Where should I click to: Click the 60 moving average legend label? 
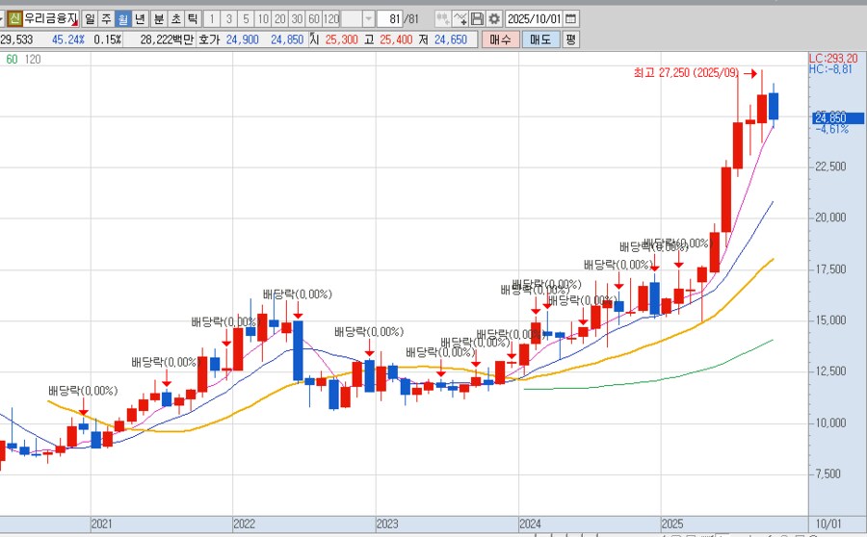12,60
